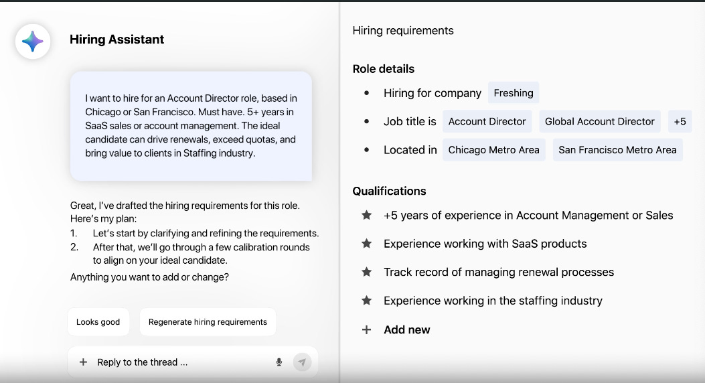The height and width of the screenshot is (383, 705).
Task: Click 'Track record of managing renewal processes'
Action: pos(499,272)
